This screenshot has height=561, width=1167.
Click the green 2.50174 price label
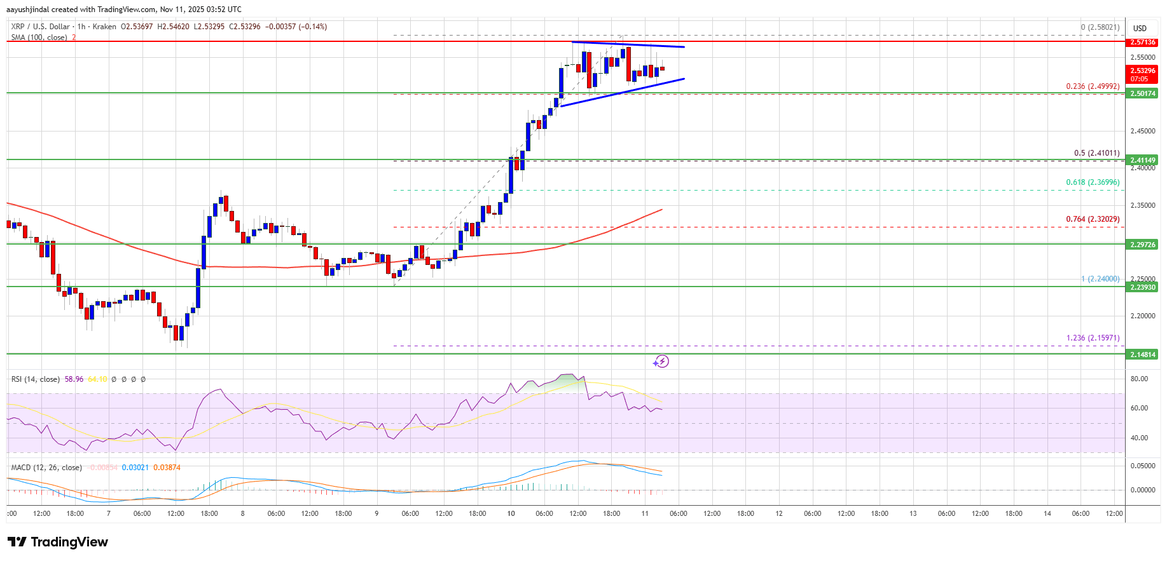[1142, 93]
